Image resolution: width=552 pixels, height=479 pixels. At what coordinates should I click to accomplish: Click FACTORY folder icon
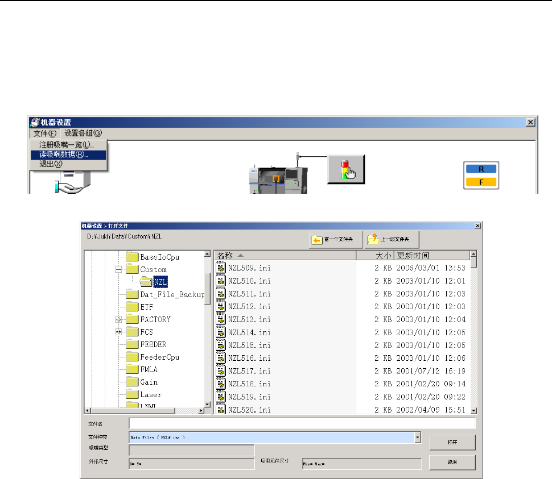[x=132, y=319]
